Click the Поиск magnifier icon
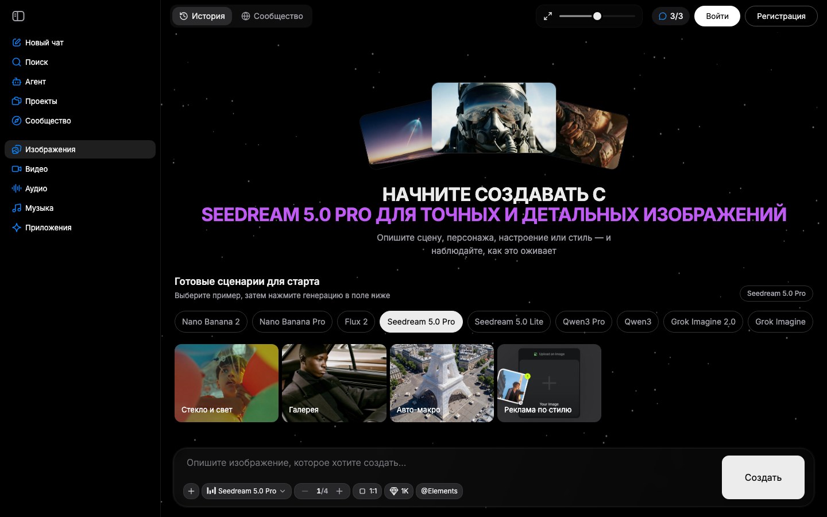 click(17, 62)
